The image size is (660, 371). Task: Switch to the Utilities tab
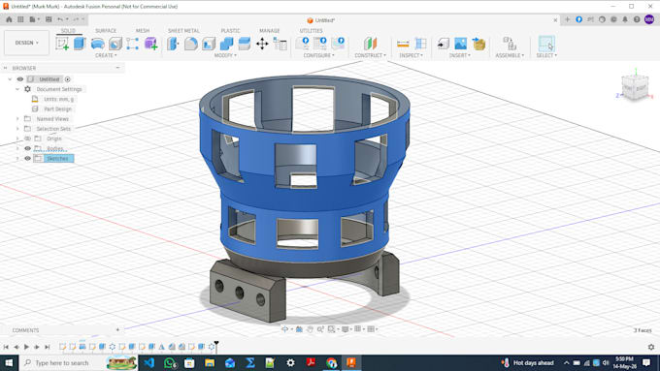(311, 31)
